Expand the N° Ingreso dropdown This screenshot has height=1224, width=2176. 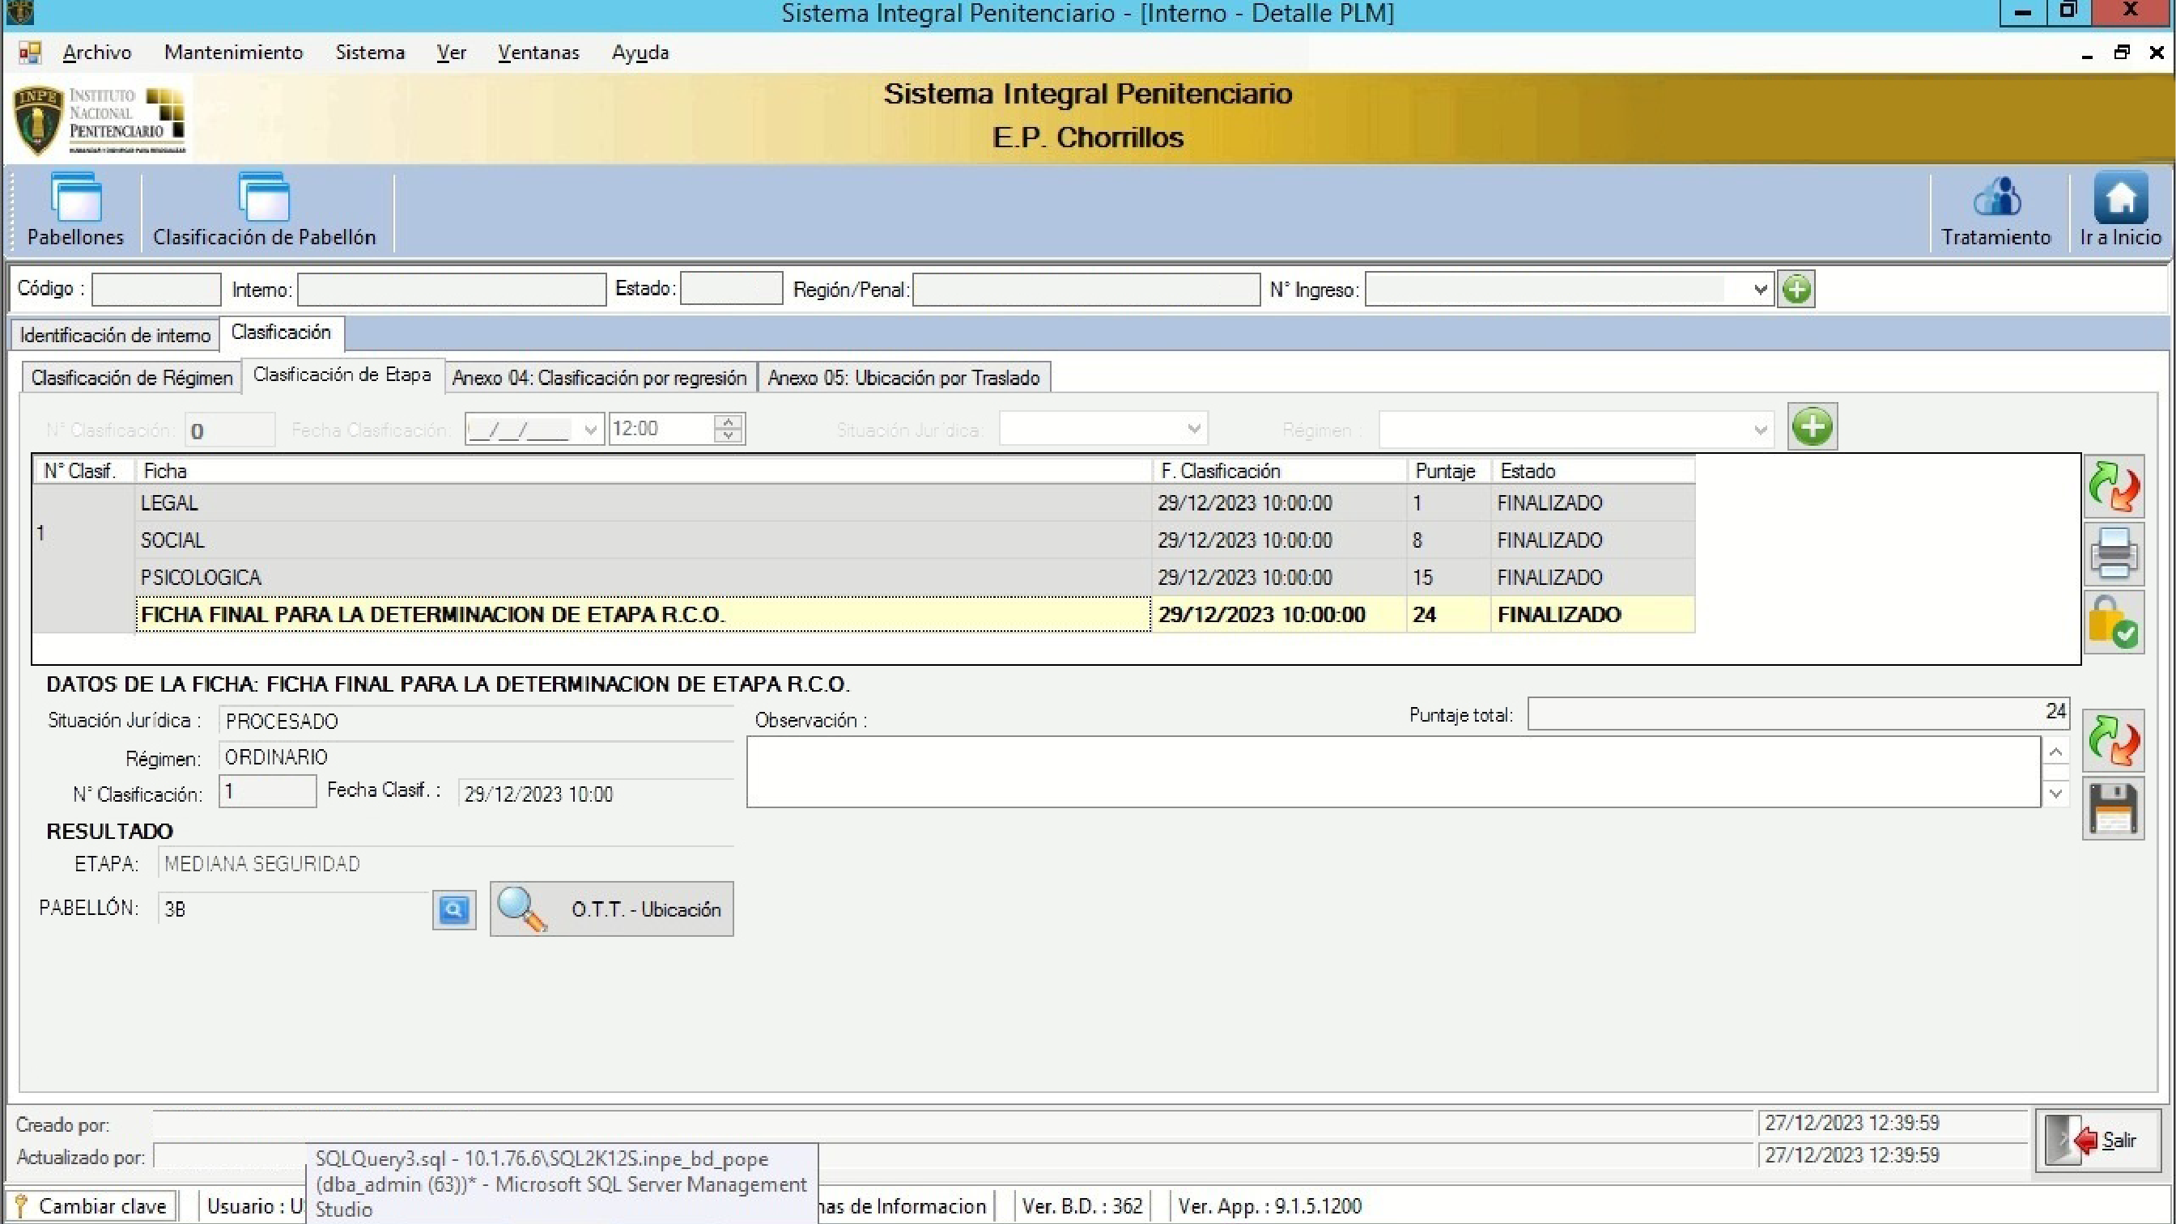(x=1761, y=290)
